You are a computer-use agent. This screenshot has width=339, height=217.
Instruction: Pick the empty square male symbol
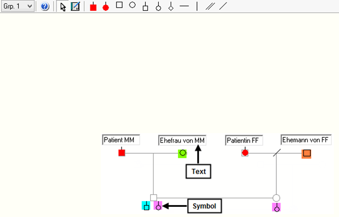click(x=119, y=5)
